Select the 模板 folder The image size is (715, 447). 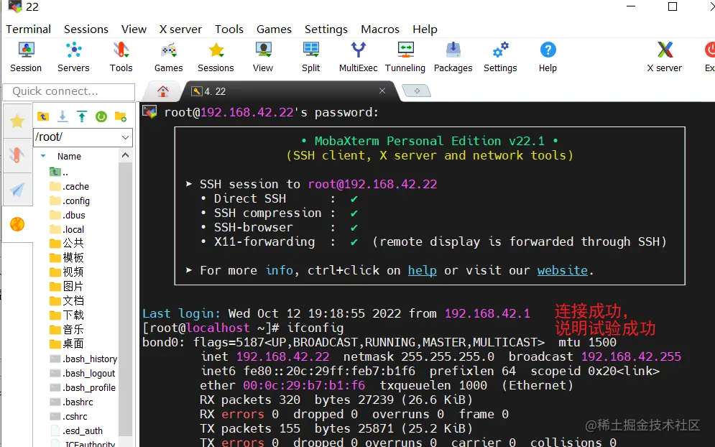[67, 258]
